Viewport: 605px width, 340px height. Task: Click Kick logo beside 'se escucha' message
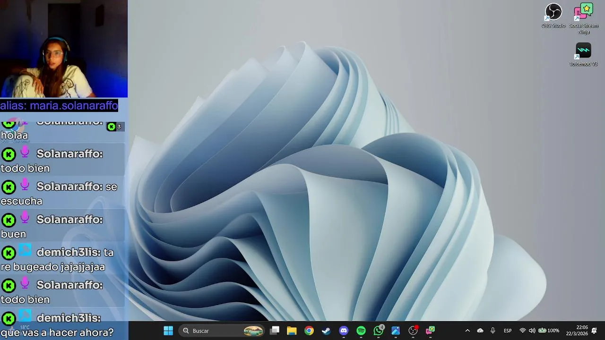9,187
